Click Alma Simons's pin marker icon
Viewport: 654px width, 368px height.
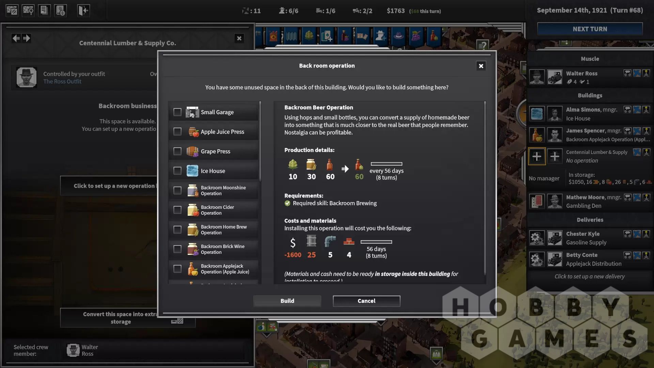point(646,109)
